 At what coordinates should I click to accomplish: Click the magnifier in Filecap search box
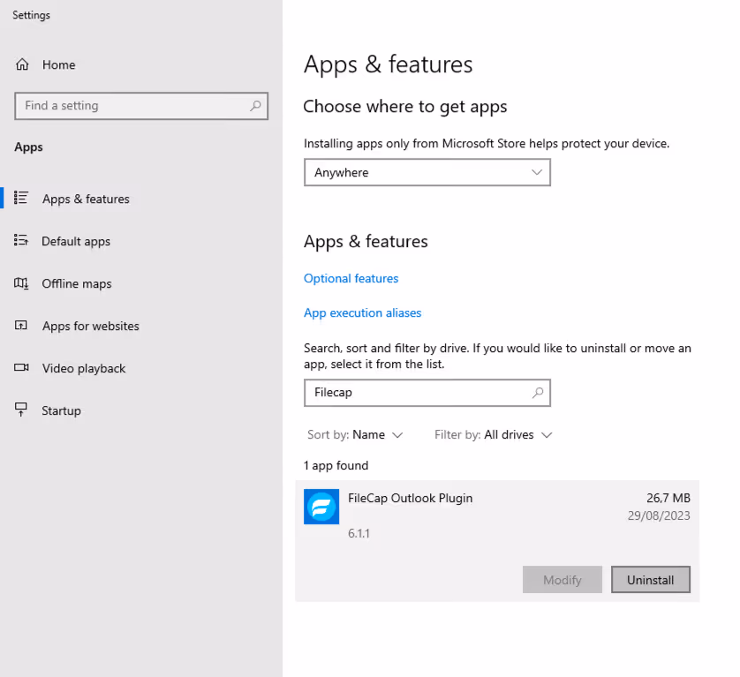coord(538,393)
